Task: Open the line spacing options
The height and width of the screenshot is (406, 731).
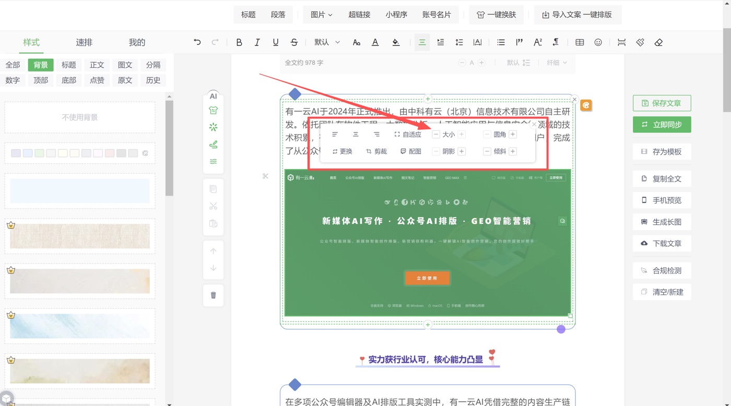Action: (x=459, y=42)
